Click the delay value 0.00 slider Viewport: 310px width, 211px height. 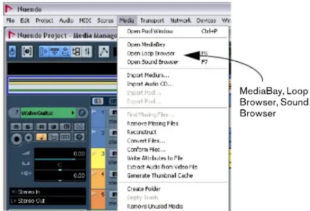[60, 176]
